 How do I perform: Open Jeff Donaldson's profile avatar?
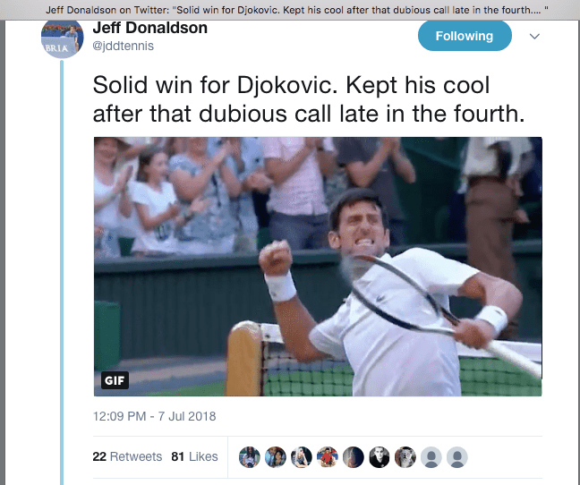(62, 38)
